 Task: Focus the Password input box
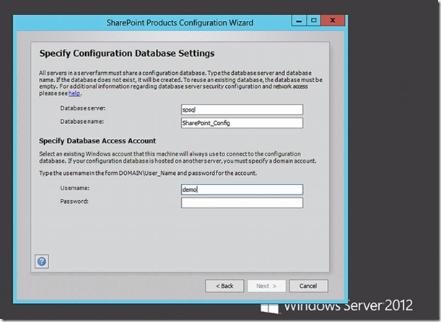(242, 202)
